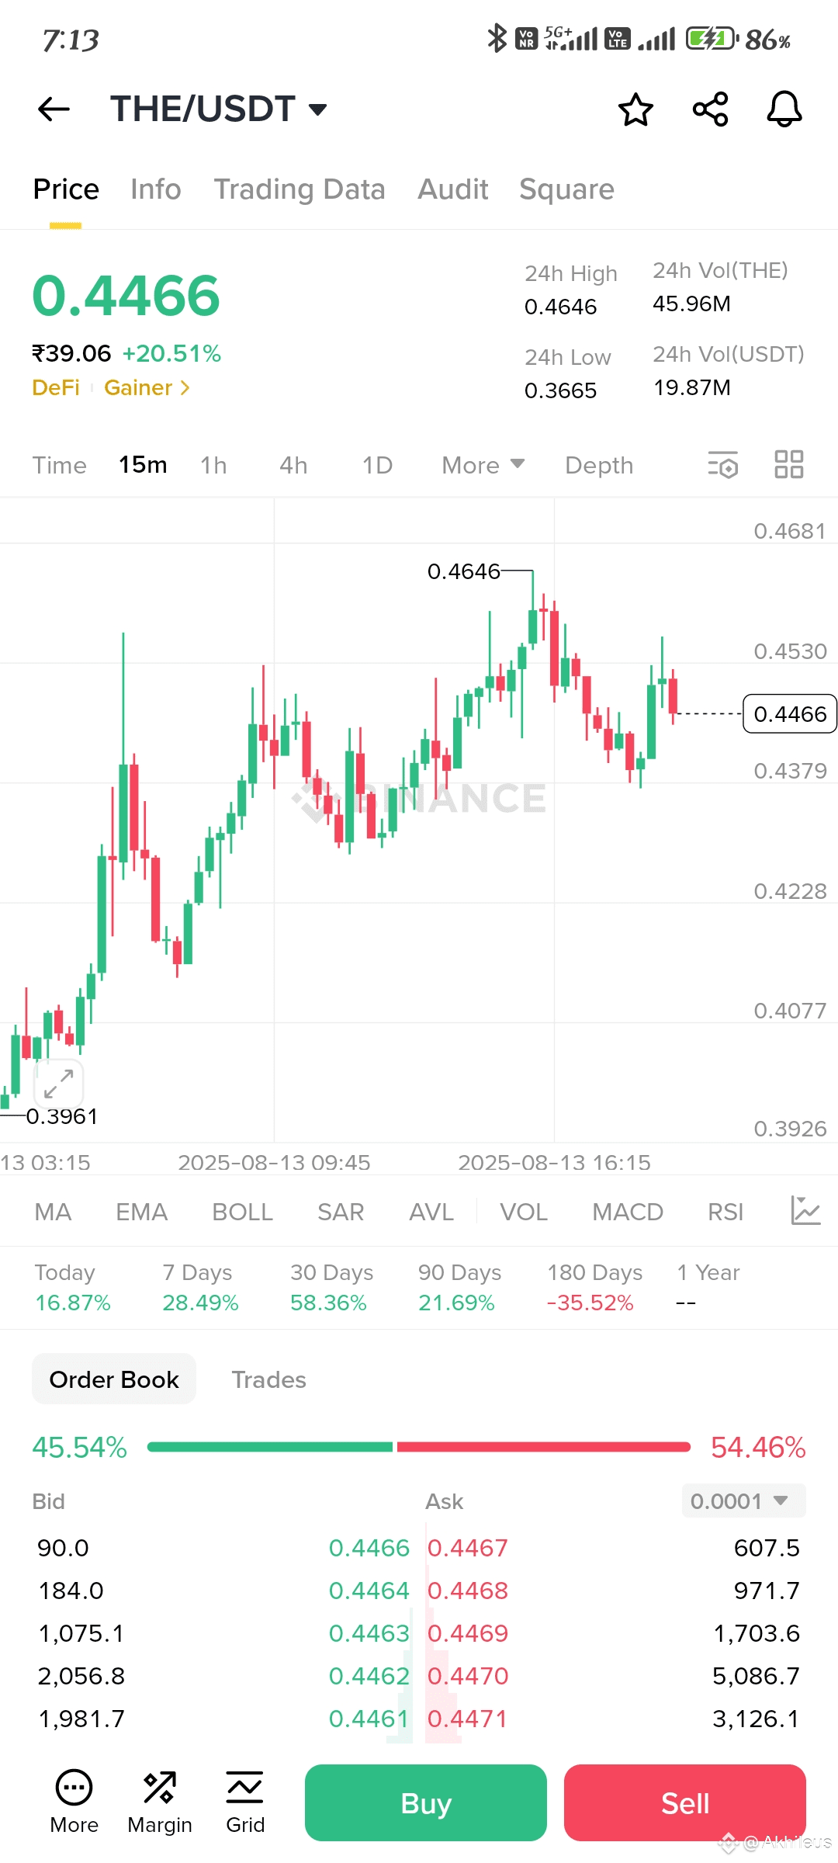
Task: Expand the More timeframes dropdown
Action: pos(483,465)
